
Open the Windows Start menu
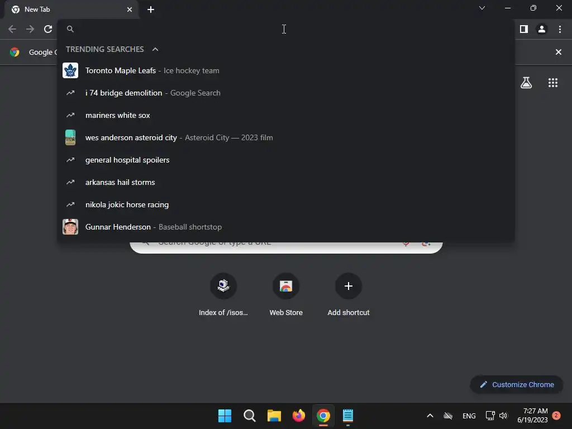225,416
